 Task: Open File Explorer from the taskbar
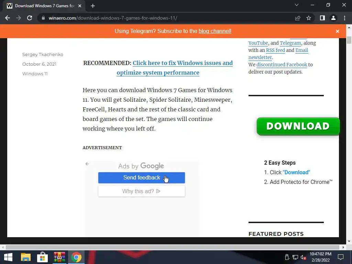click(25, 257)
